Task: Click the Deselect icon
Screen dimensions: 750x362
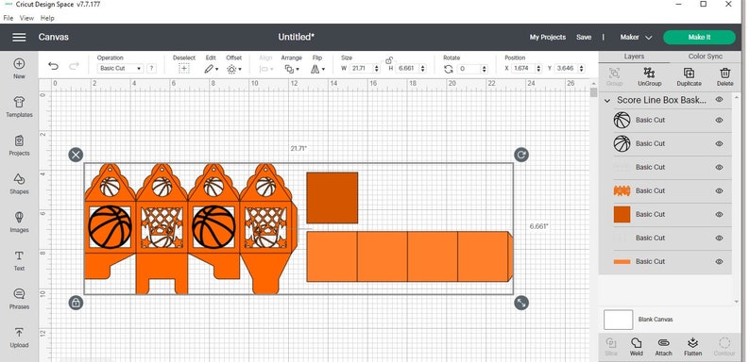Action: [183, 69]
